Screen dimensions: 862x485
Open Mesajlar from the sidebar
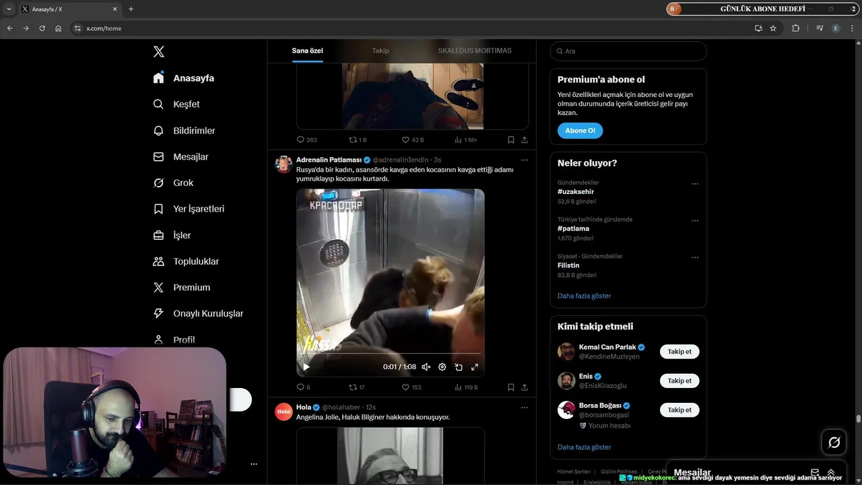pos(180,157)
